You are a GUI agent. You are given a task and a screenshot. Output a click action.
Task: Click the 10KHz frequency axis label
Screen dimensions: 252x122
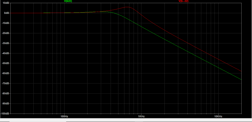pyautogui.click(x=218, y=116)
